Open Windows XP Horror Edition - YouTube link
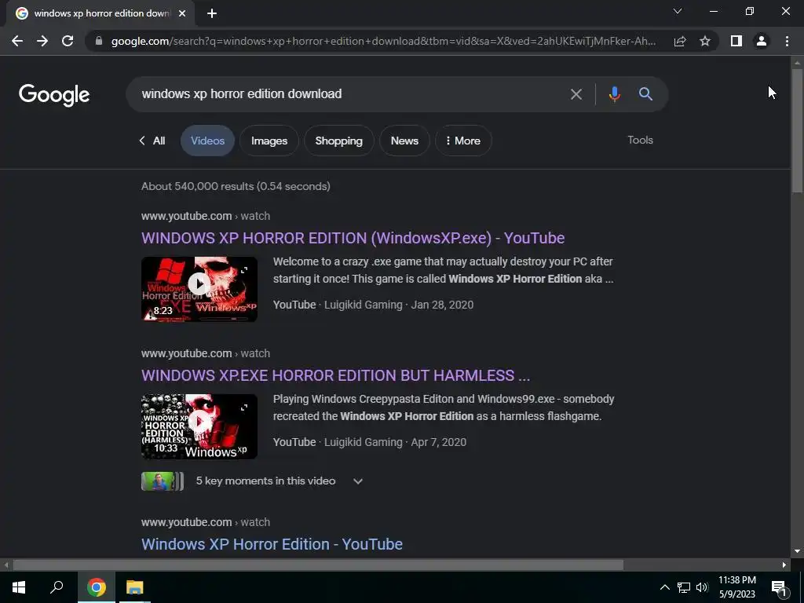This screenshot has width=804, height=603. pos(272,544)
